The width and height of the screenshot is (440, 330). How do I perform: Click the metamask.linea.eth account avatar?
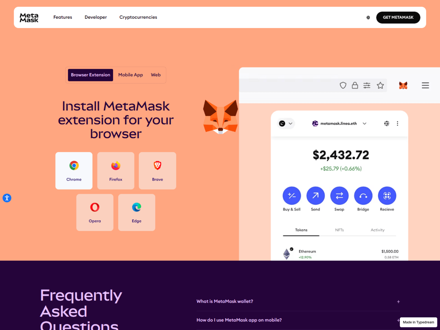click(315, 123)
